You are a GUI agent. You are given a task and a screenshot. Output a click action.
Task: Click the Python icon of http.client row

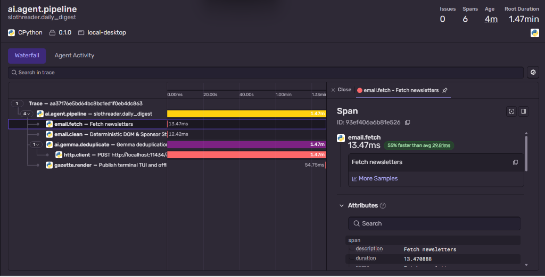[59, 154]
